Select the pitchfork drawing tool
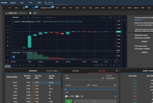Screen dimensions: 153x103 point(8,26)
